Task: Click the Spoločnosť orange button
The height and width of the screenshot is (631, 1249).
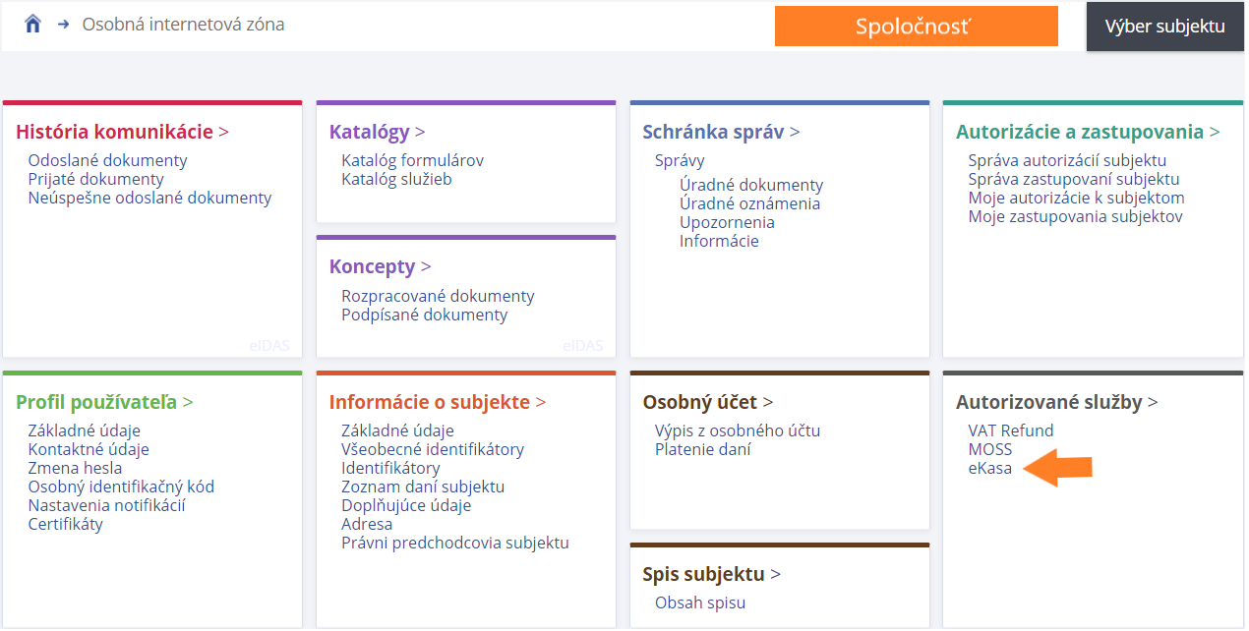Action: (916, 26)
